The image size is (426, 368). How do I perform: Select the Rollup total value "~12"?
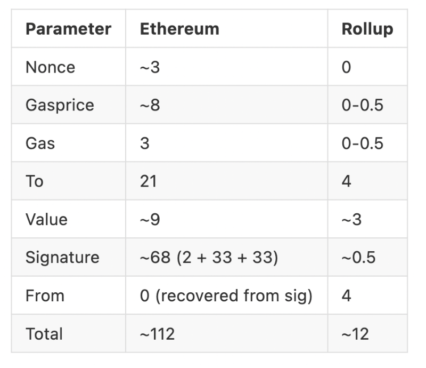[355, 334]
